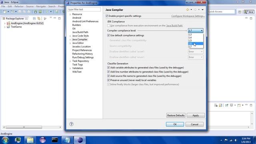Expand the Validation tree node

click(x=70, y=68)
